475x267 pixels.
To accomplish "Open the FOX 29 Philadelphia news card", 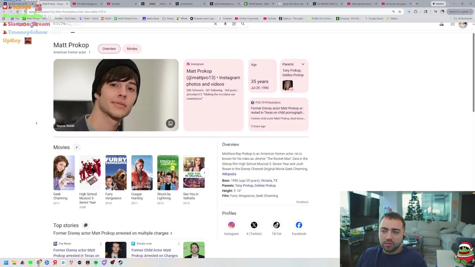I will pos(278,114).
